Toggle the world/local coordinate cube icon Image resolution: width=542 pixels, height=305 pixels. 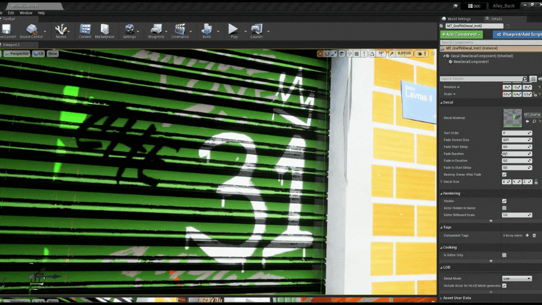342,54
